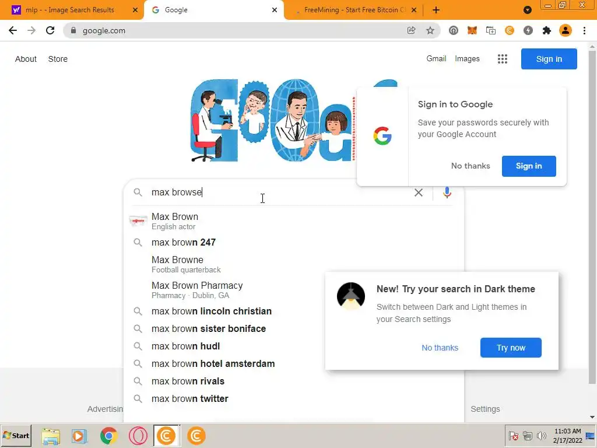
Task: Choose max brown hudl suggestion
Action: click(x=224, y=346)
